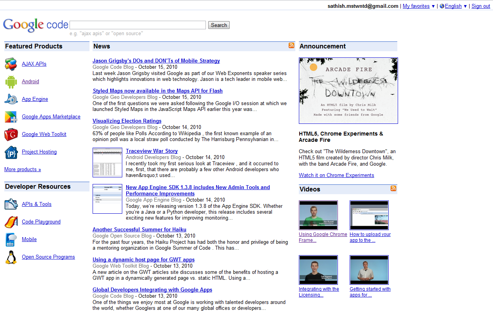Image resolution: width=493 pixels, height=311 pixels.
Task: Open the How to upload your app link
Action: [370, 237]
